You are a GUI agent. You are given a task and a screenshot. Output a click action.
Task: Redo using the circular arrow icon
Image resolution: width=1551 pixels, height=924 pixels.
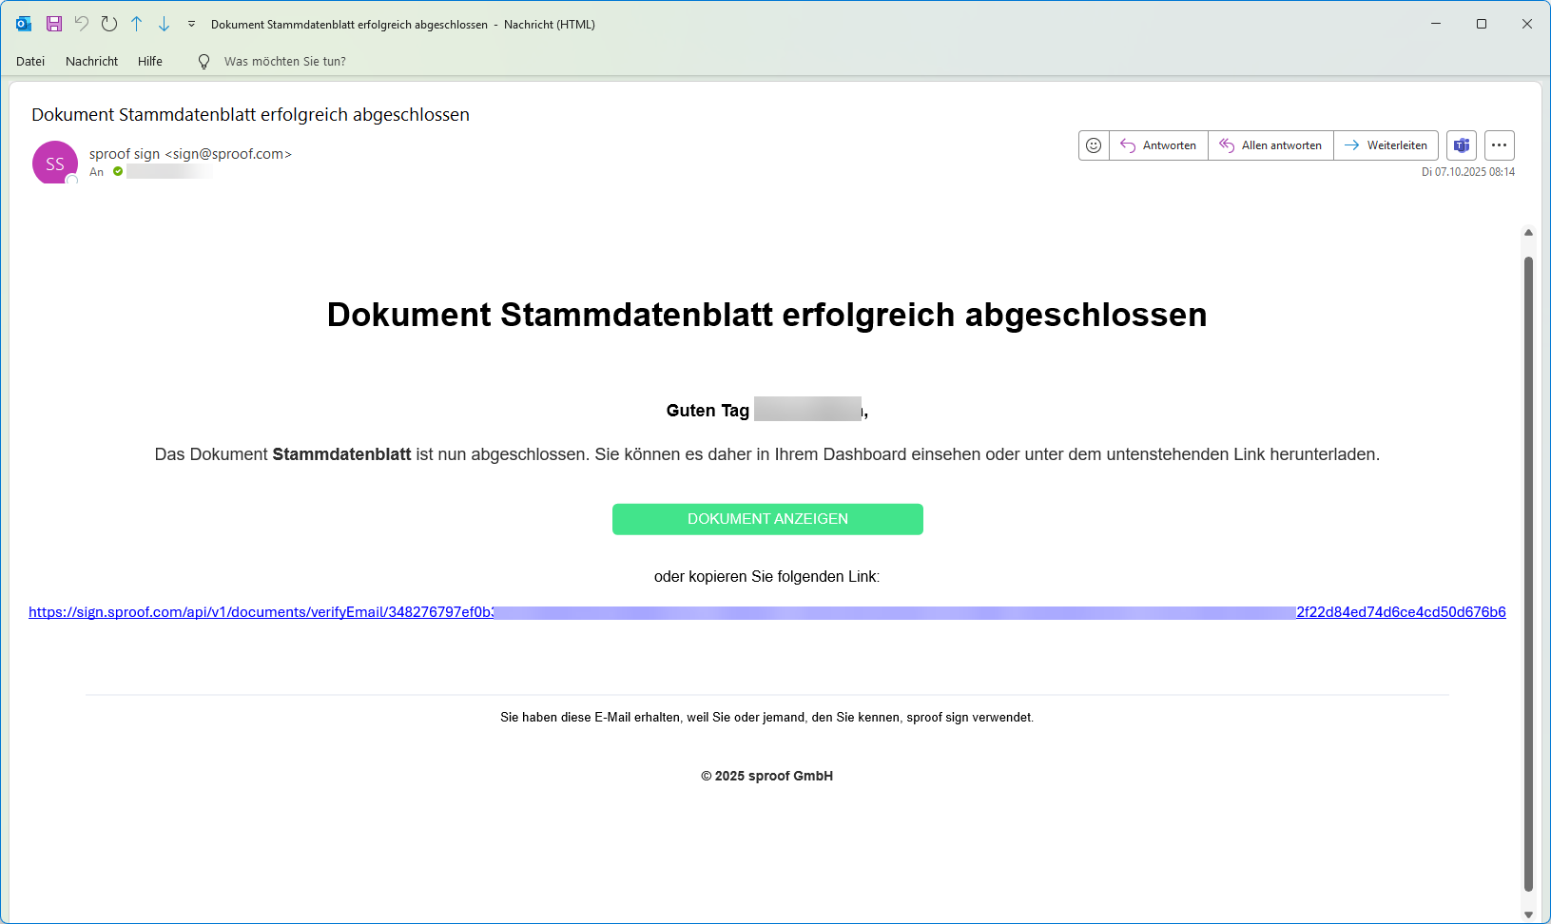(109, 24)
